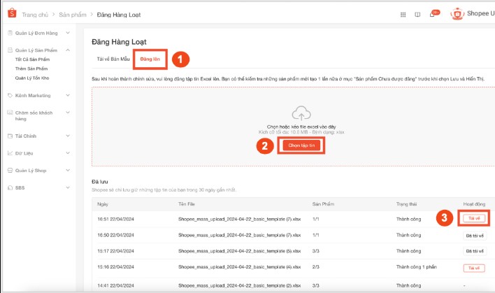This screenshot has height=293, width=495.
Task: Click the SBS sidebar icon
Action: tap(10, 187)
